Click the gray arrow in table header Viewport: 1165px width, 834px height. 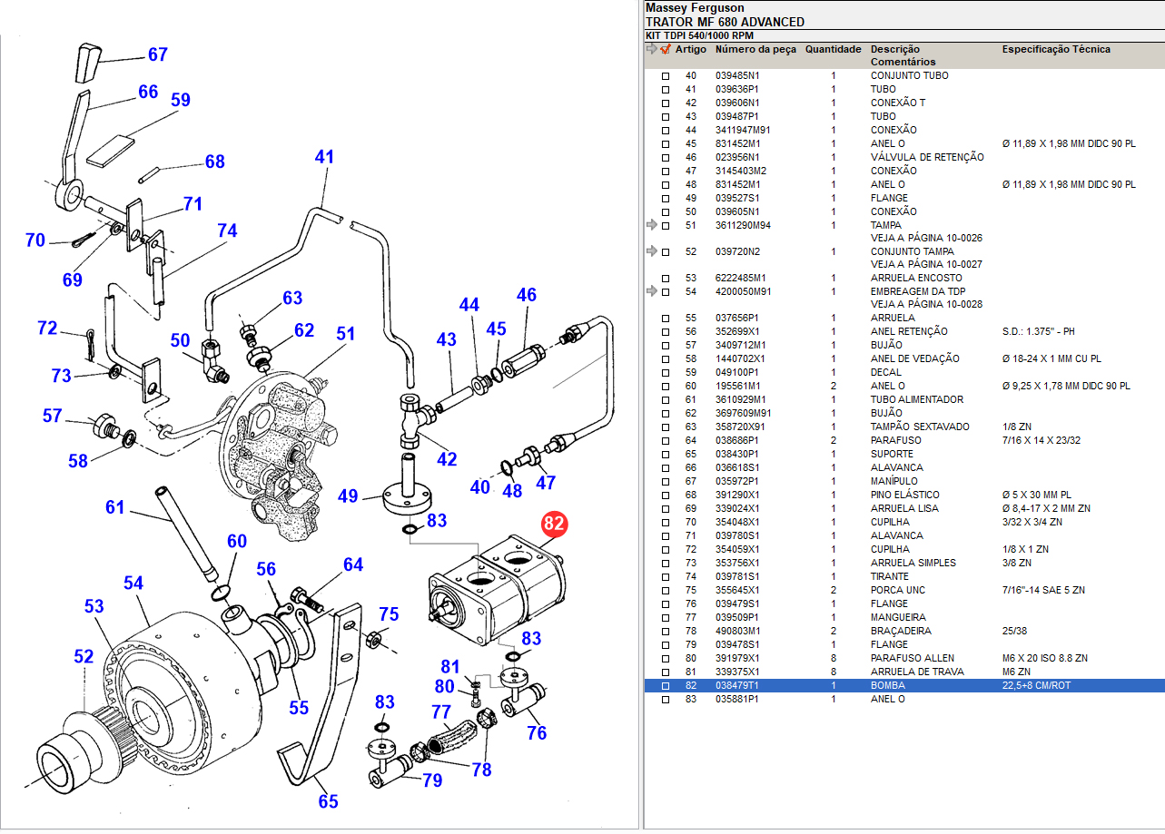tap(651, 50)
